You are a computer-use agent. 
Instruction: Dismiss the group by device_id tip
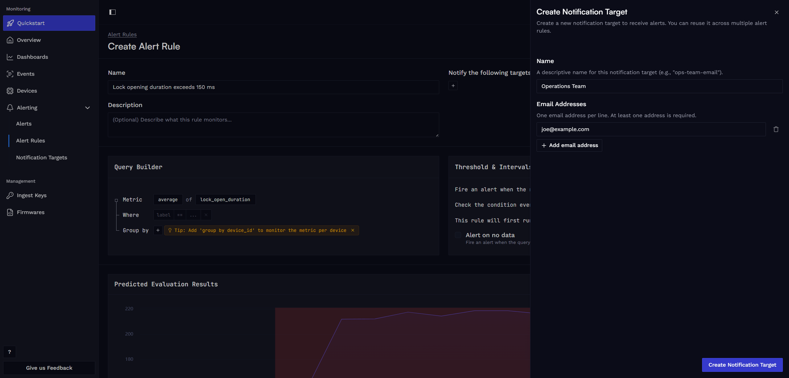(353, 230)
